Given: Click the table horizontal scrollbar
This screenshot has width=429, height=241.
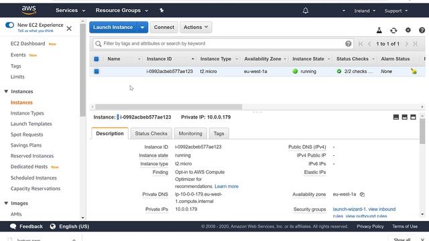Looking at the screenshot, I should pyautogui.click(x=168, y=106).
